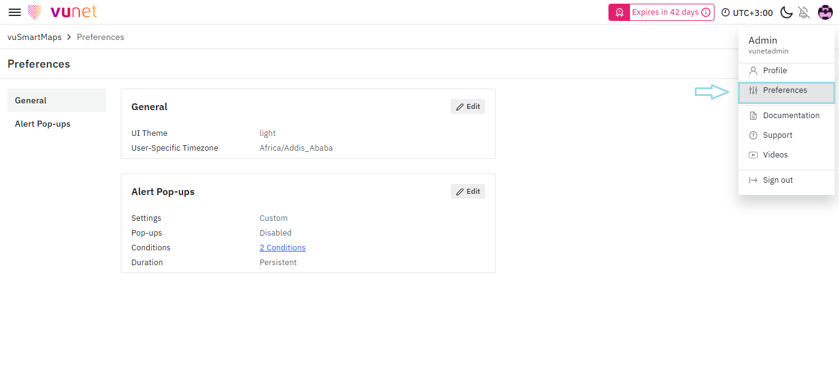Image resolution: width=839 pixels, height=374 pixels.
Task: Click the vunet logo
Action: pos(63,12)
